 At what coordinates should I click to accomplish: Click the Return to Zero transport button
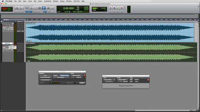click(111, 12)
